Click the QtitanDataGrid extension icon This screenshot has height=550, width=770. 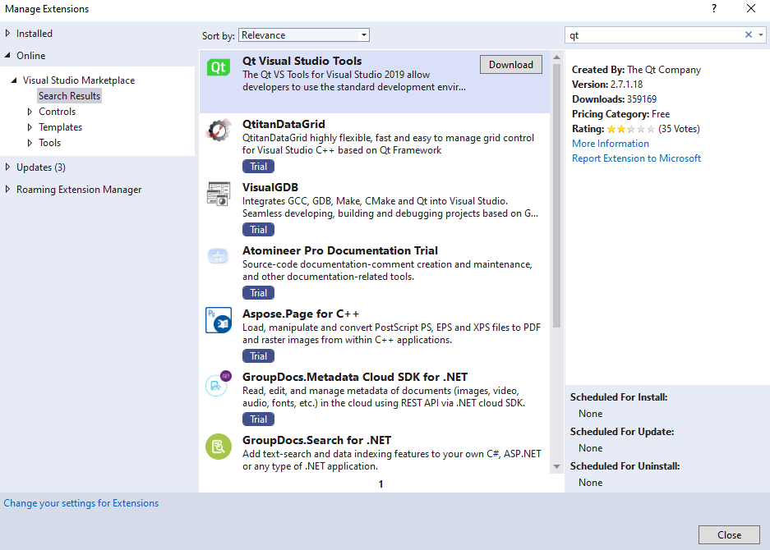click(219, 130)
